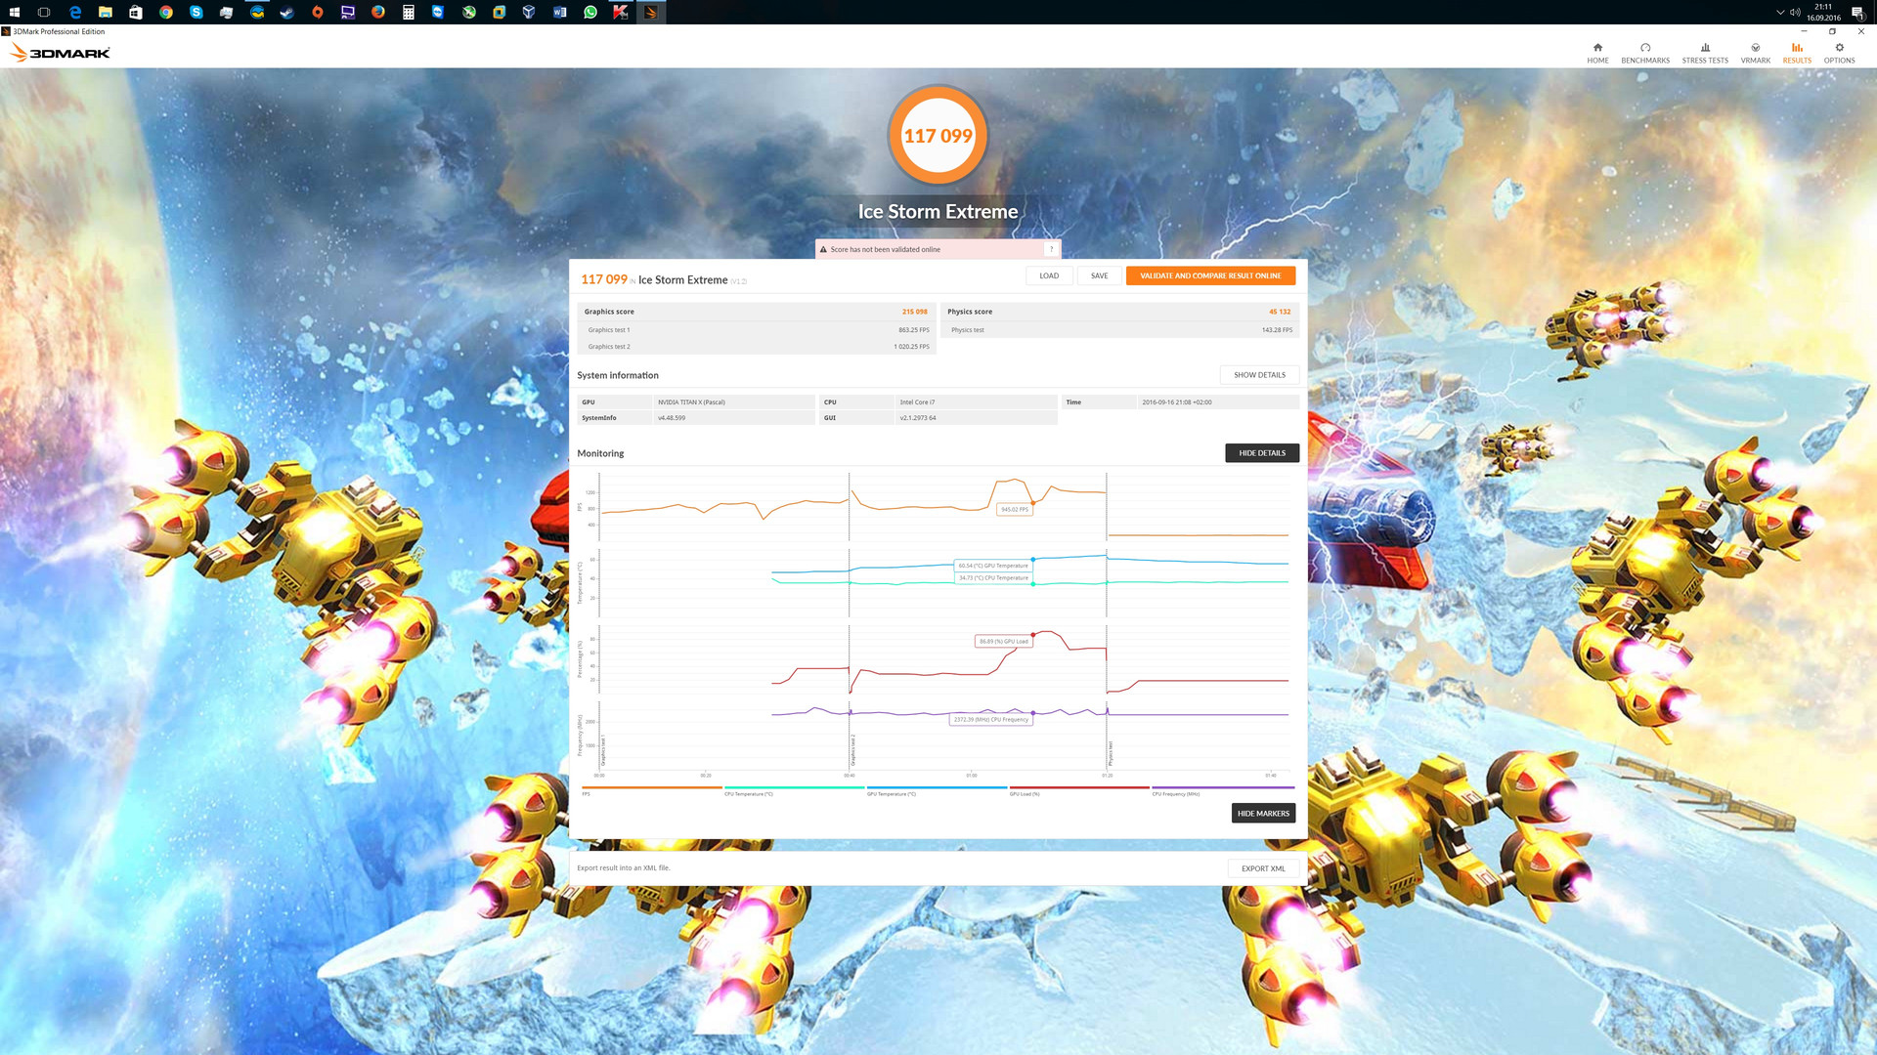The image size is (1877, 1055).
Task: Open the Action Center notifications
Action: pos(1857,12)
